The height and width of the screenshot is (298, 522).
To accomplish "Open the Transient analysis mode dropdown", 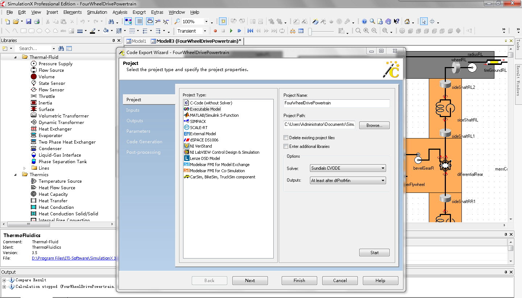I will point(205,31).
